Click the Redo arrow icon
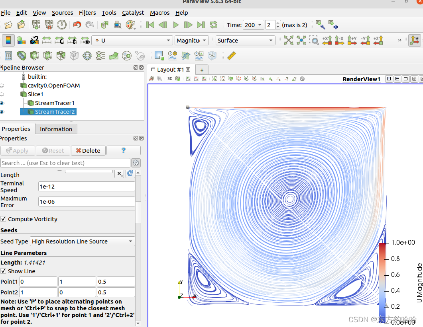The width and height of the screenshot is (423, 327). (90, 25)
